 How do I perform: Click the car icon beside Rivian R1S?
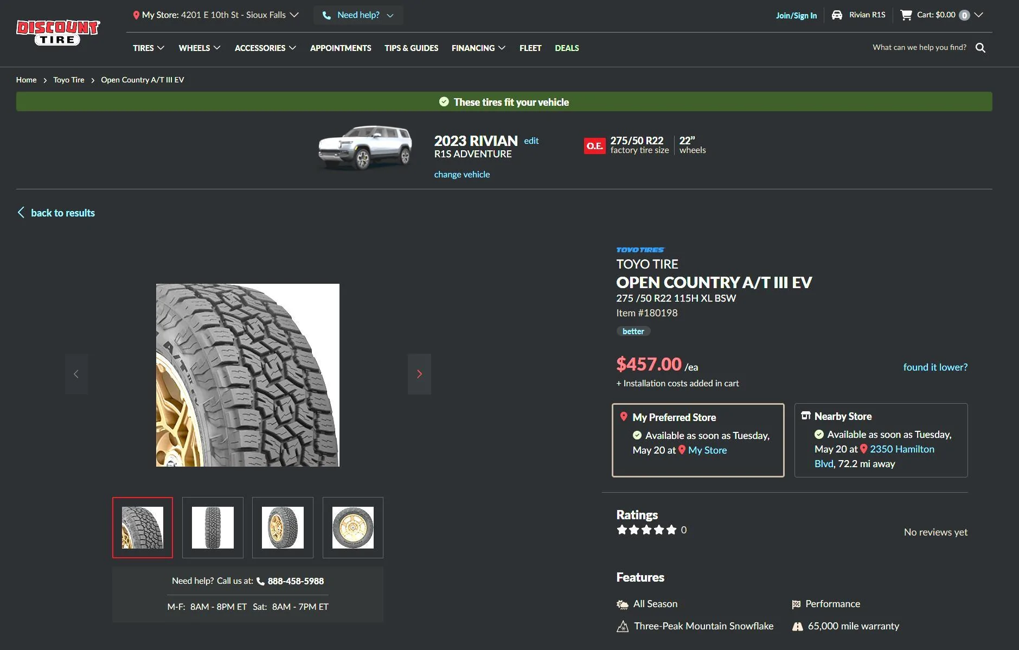[x=837, y=15]
